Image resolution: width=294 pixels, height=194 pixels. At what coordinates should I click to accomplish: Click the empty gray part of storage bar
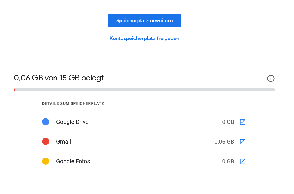(145, 90)
